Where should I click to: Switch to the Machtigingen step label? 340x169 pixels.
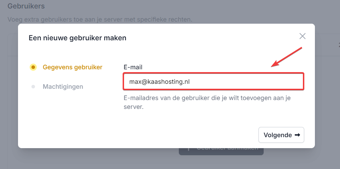pyautogui.click(x=63, y=86)
